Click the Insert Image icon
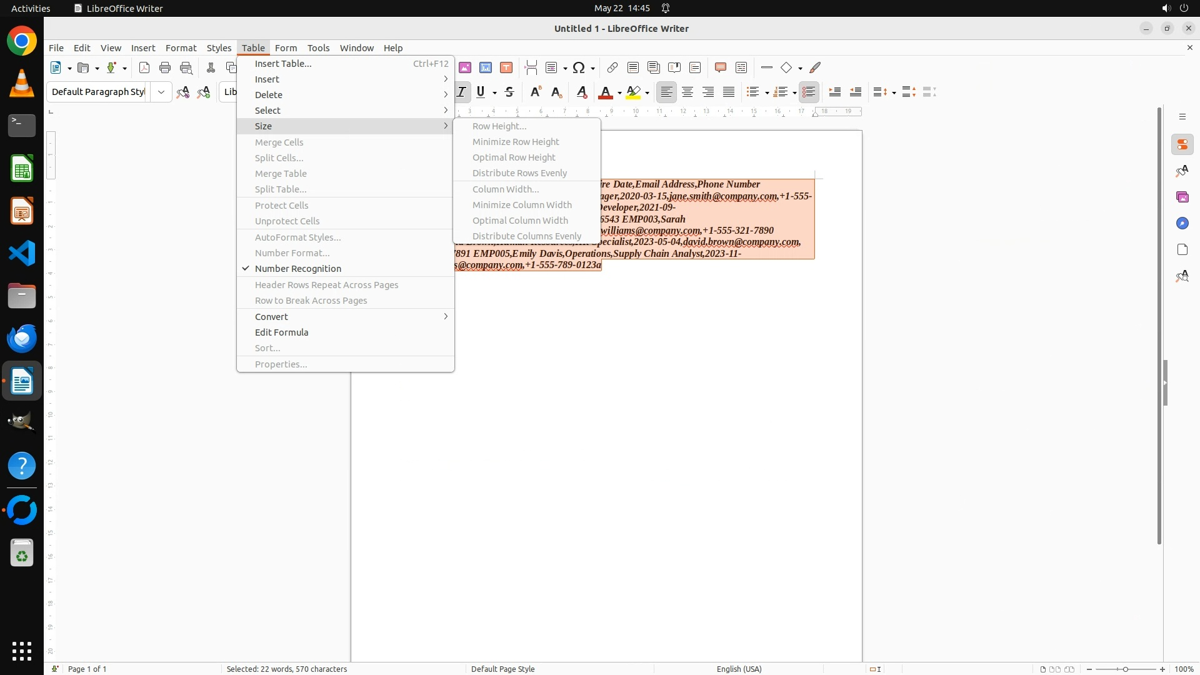 coord(464,67)
